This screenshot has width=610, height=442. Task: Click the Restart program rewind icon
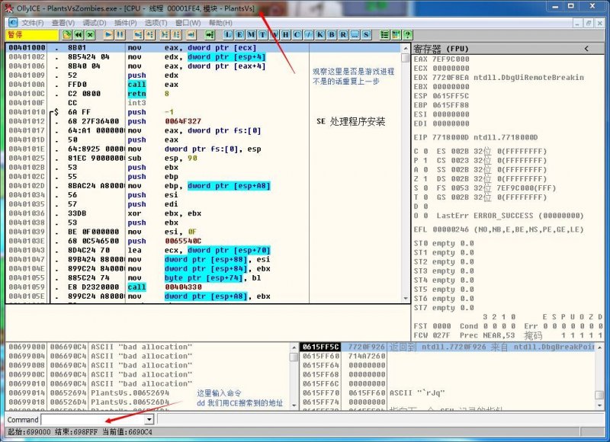[x=79, y=35]
